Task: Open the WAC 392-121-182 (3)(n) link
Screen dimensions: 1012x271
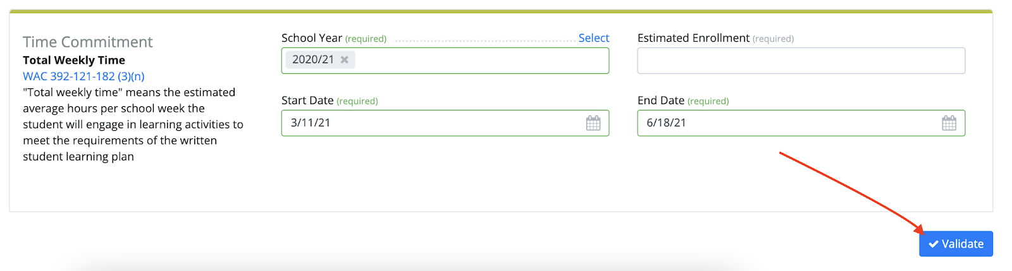Action: pos(83,76)
